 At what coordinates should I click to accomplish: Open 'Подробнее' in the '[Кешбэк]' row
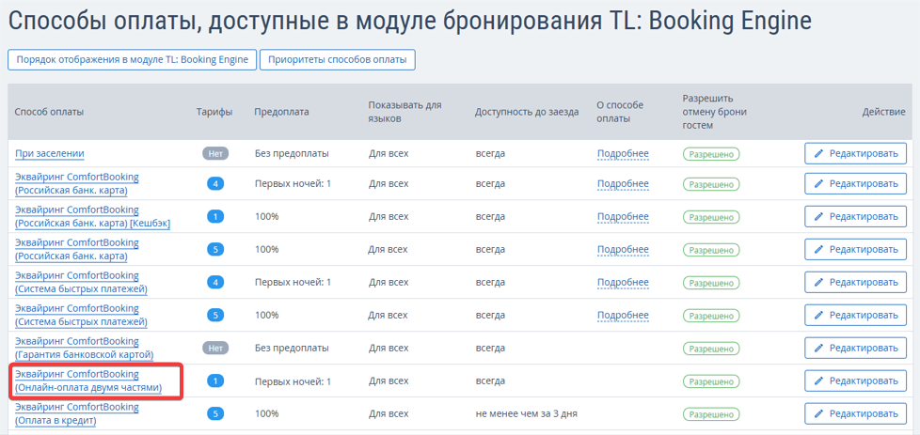[623, 217]
